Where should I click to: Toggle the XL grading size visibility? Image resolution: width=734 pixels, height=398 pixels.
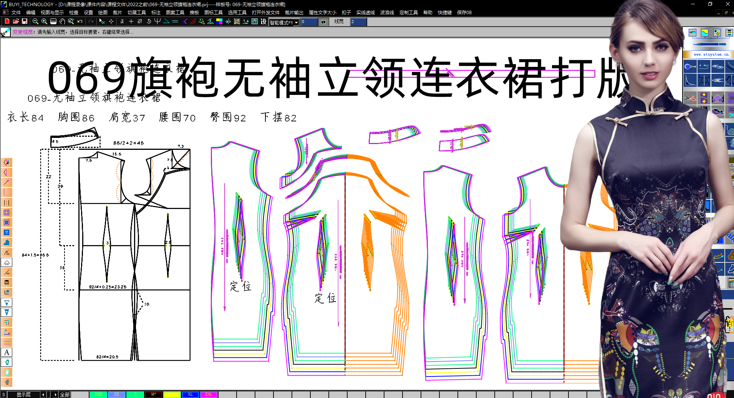coord(190,394)
